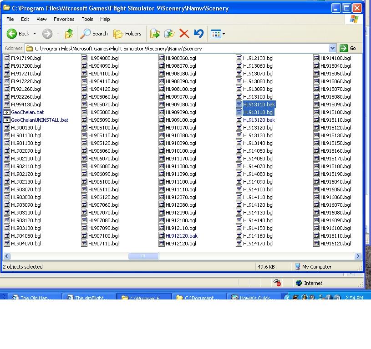The width and height of the screenshot is (371, 349).
Task: Click the horizontal scrollbar thumb
Action: pyautogui.click(x=143, y=256)
